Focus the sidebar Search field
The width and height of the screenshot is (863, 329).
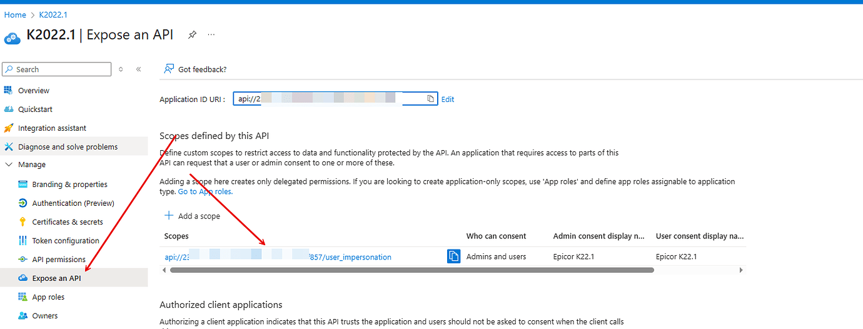coord(57,69)
